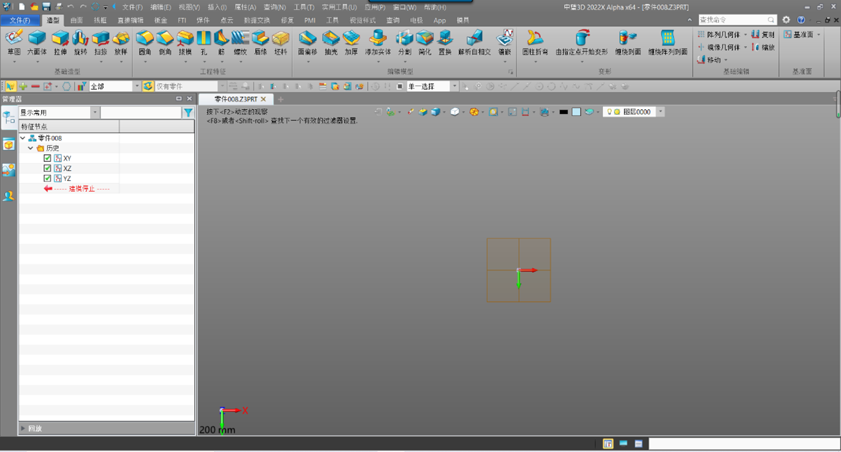The width and height of the screenshot is (841, 452).
Task: Open the 全部 filter dropdown
Action: (137, 86)
